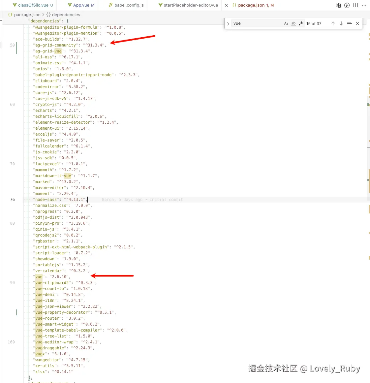
Task: Click the "core-js" dependency entry
Action: 58,93
